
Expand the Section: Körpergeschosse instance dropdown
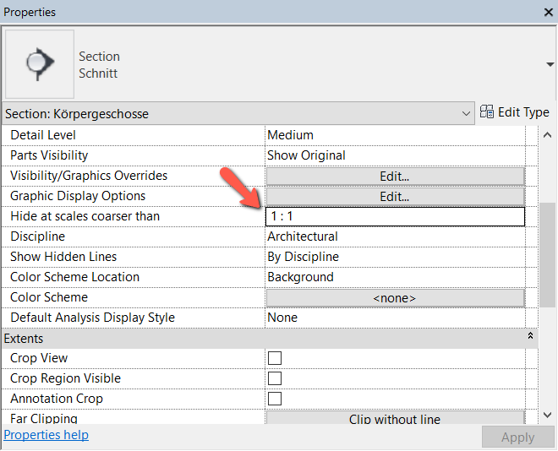tap(468, 113)
